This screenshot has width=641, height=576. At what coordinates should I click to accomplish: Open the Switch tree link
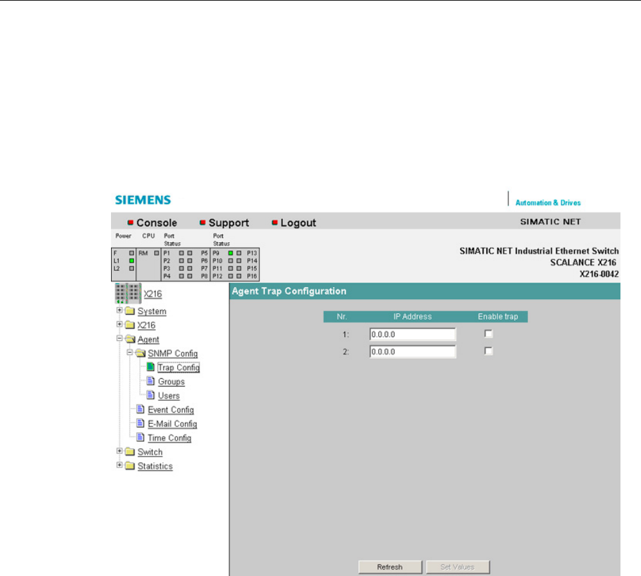(x=150, y=452)
